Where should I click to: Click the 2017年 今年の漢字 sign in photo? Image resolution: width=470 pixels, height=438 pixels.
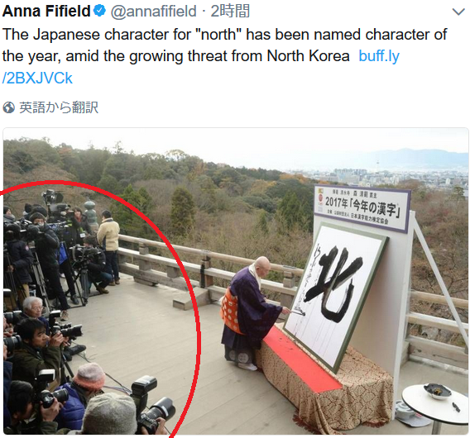coord(362,208)
